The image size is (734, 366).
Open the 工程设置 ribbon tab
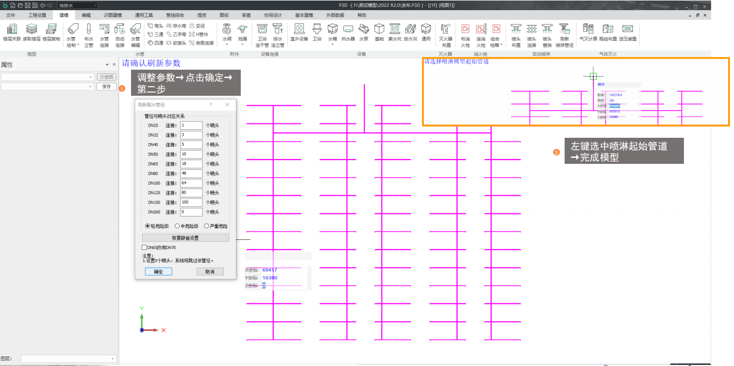37,15
